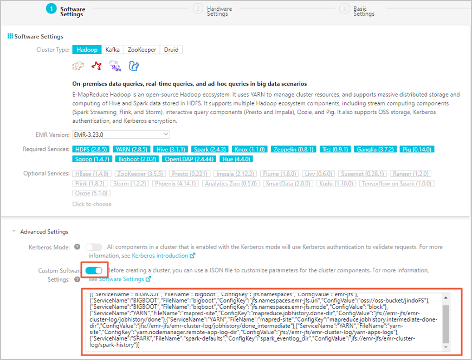
Task: Deselect the Oozie (5.1.0) optional service
Action: (x=91, y=193)
